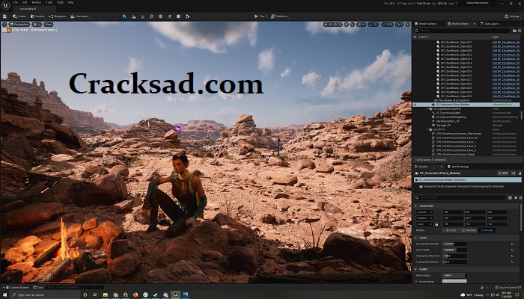Open the Location type dropdown

424,212
